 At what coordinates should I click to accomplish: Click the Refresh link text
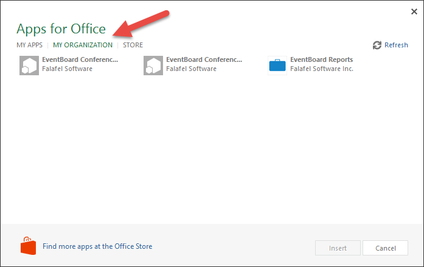tap(396, 45)
